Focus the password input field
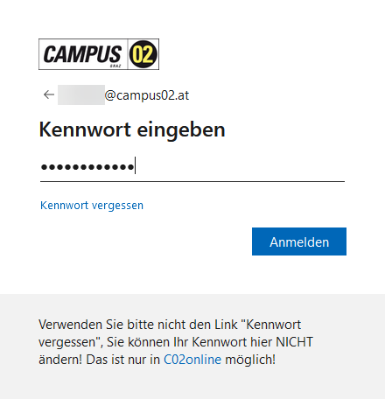 [x=192, y=167]
